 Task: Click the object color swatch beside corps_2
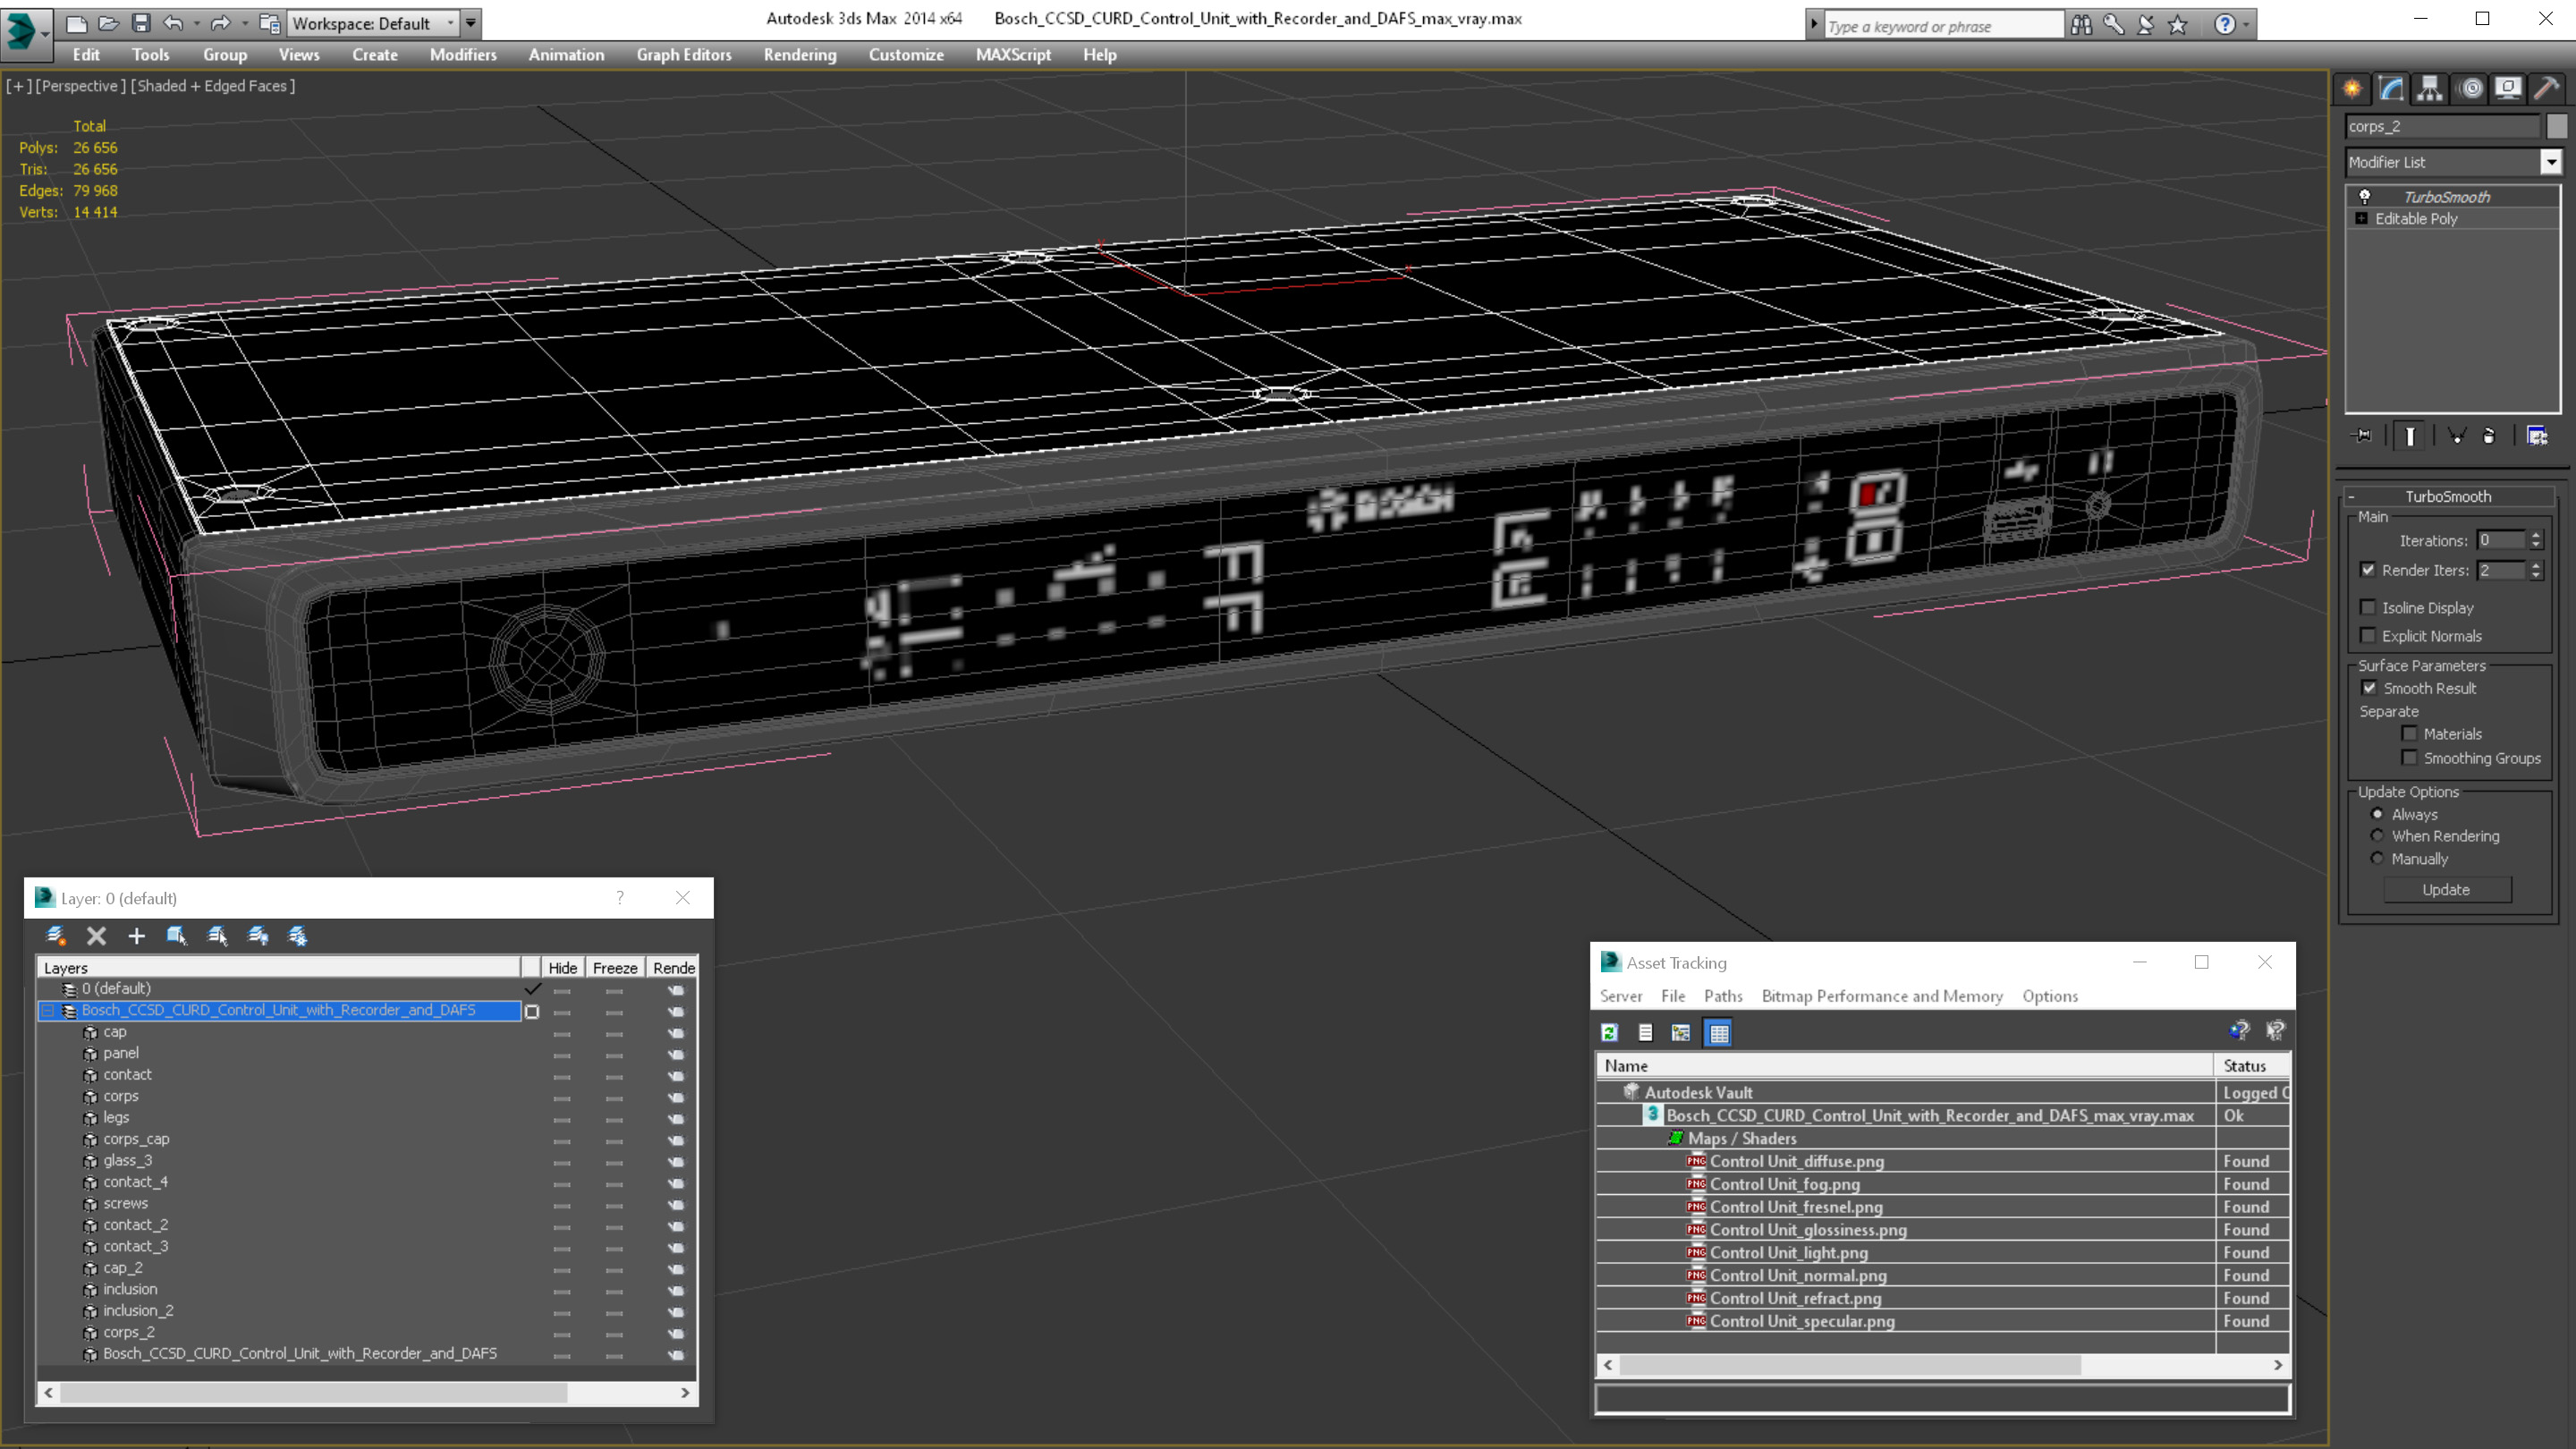(x=2557, y=126)
